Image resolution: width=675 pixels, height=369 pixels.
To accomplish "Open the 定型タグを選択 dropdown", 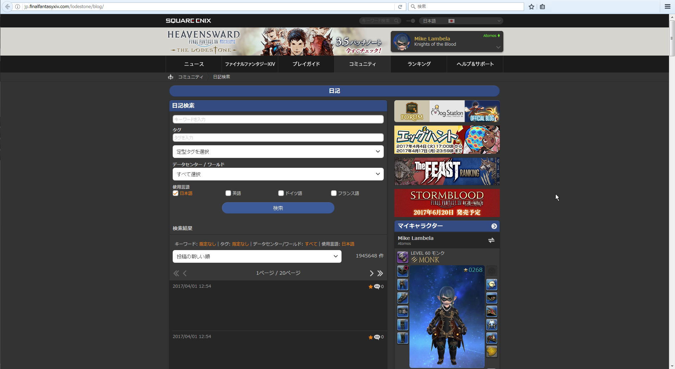I will tap(278, 152).
